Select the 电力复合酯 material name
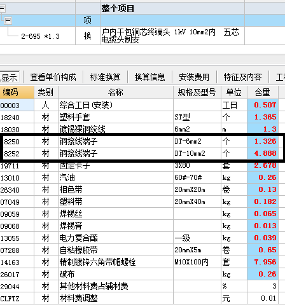 [116, 238]
